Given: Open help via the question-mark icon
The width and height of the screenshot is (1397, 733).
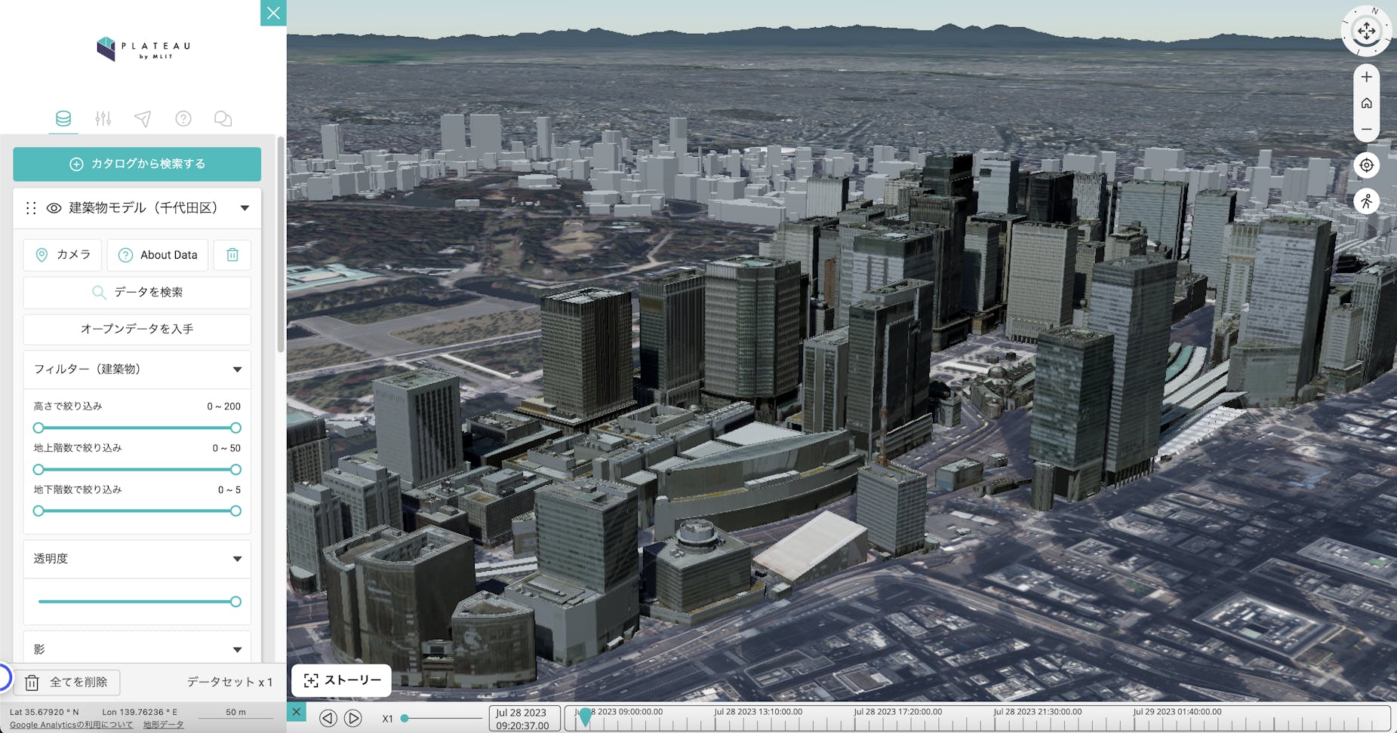Looking at the screenshot, I should click(x=183, y=118).
